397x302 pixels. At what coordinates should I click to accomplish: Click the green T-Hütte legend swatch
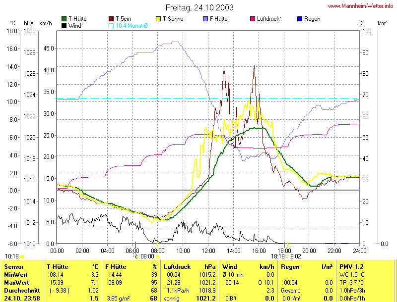64,19
